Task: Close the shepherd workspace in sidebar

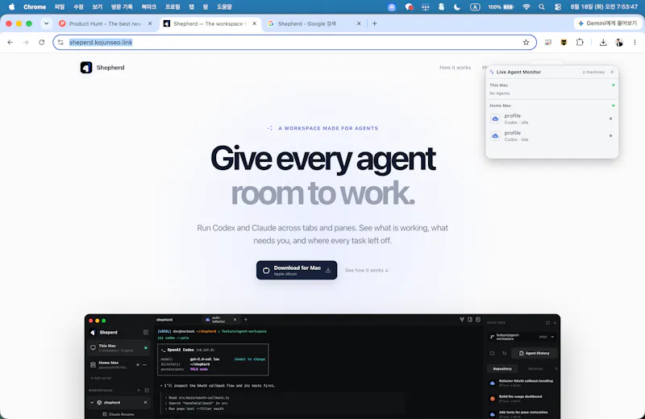Action: (x=145, y=403)
